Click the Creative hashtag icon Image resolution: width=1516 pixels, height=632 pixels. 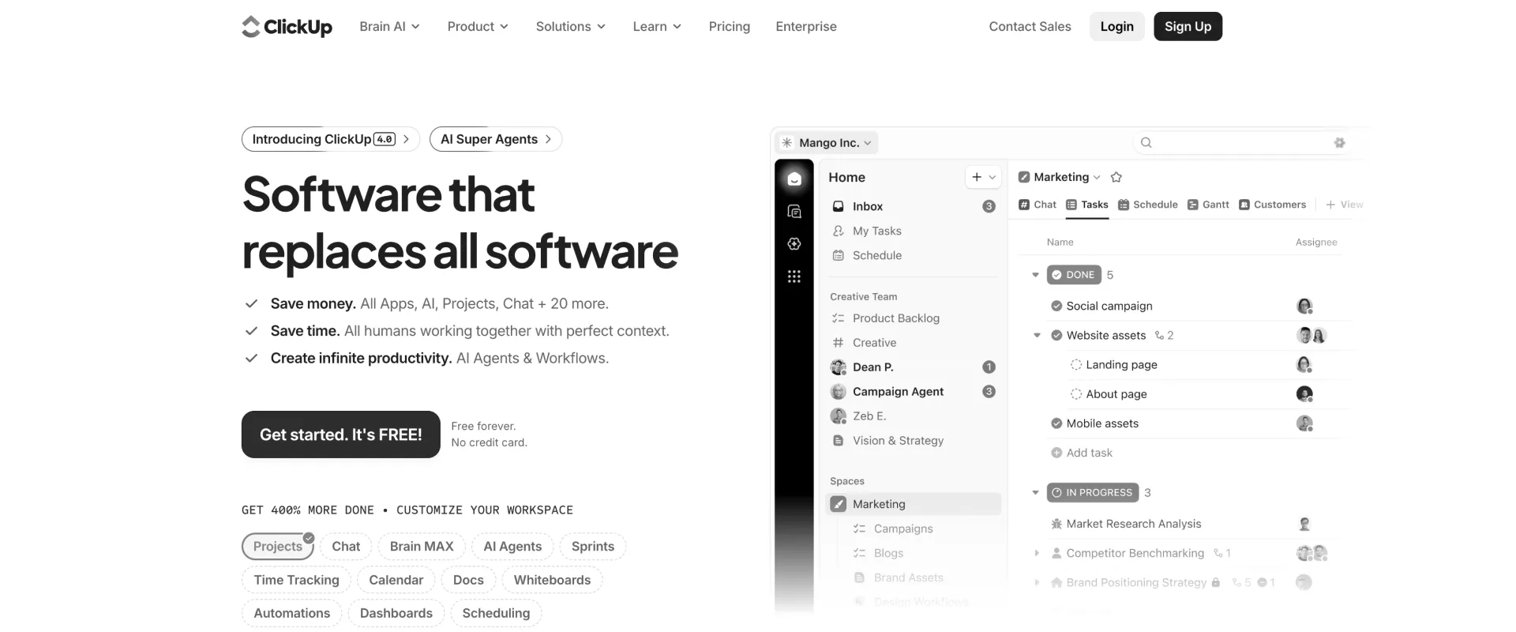pyautogui.click(x=839, y=343)
